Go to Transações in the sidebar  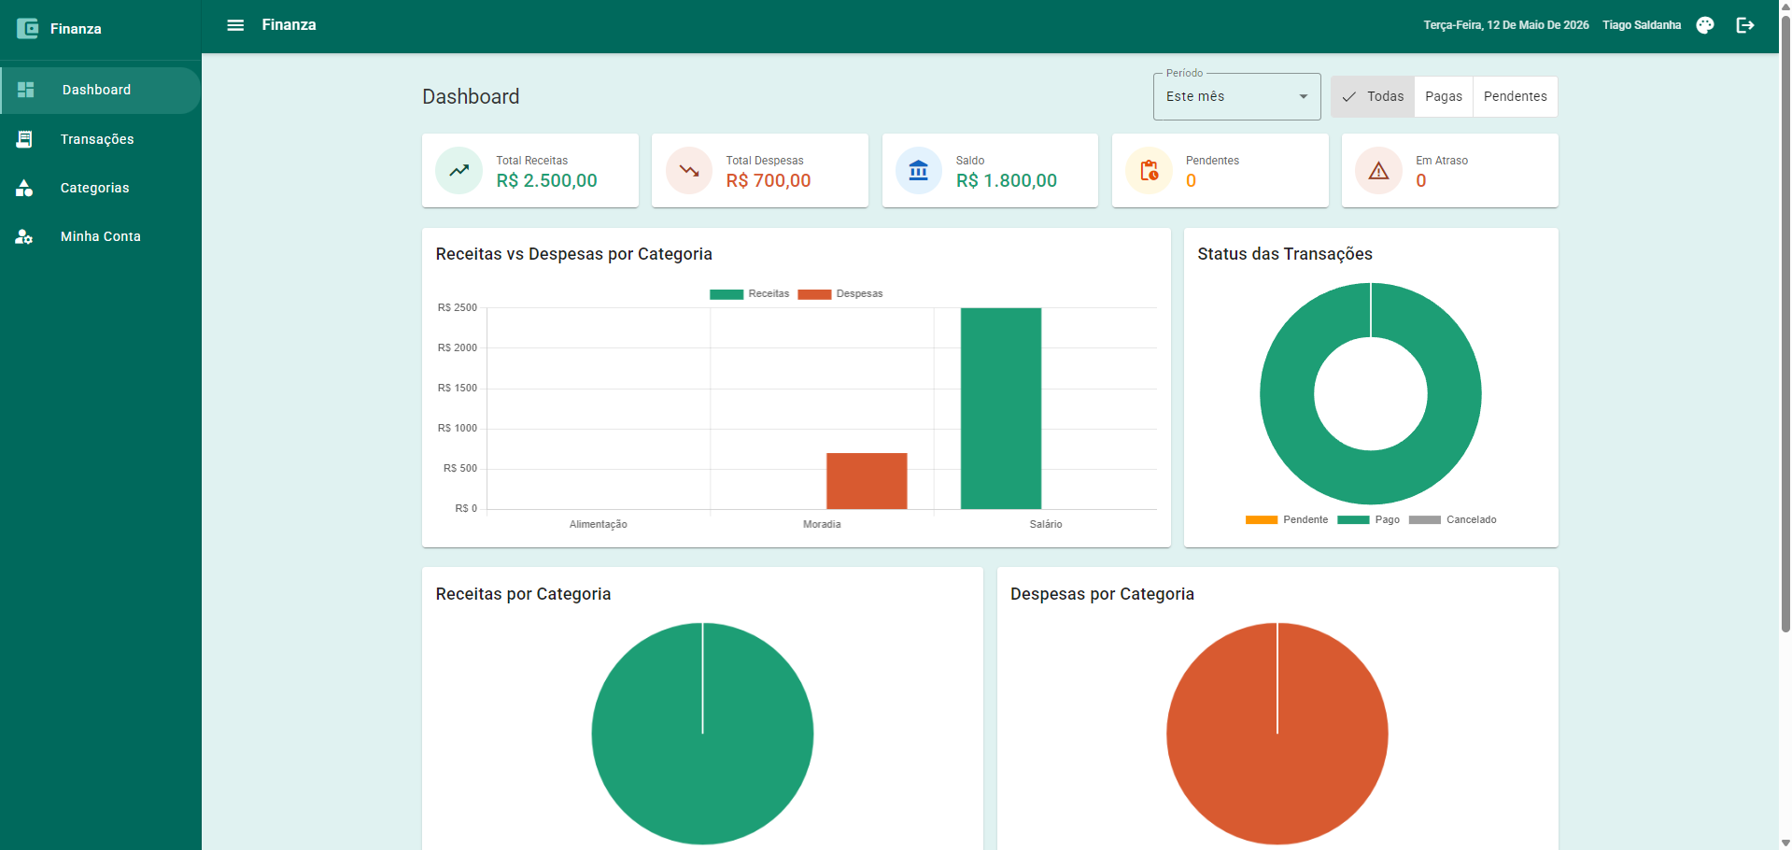tap(100, 139)
